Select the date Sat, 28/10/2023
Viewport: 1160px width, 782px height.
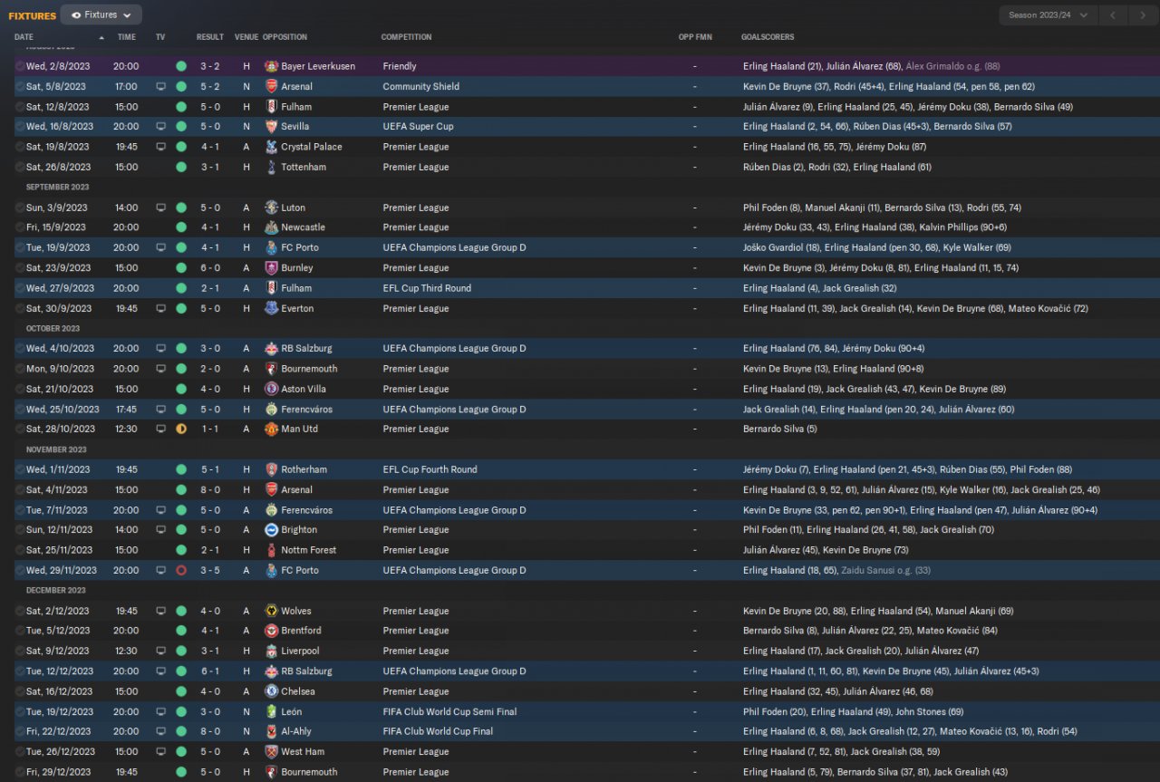coord(61,429)
